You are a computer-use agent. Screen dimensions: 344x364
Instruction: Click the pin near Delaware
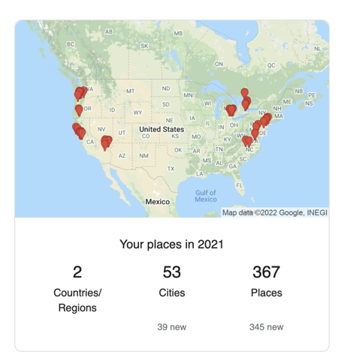(255, 134)
